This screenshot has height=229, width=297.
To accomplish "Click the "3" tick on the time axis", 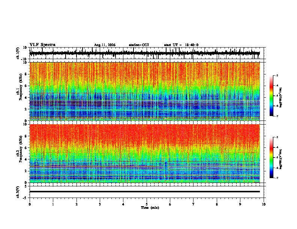I will (x=100, y=204).
